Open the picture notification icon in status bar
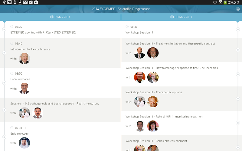The image size is (242, 151). pos(9,2)
